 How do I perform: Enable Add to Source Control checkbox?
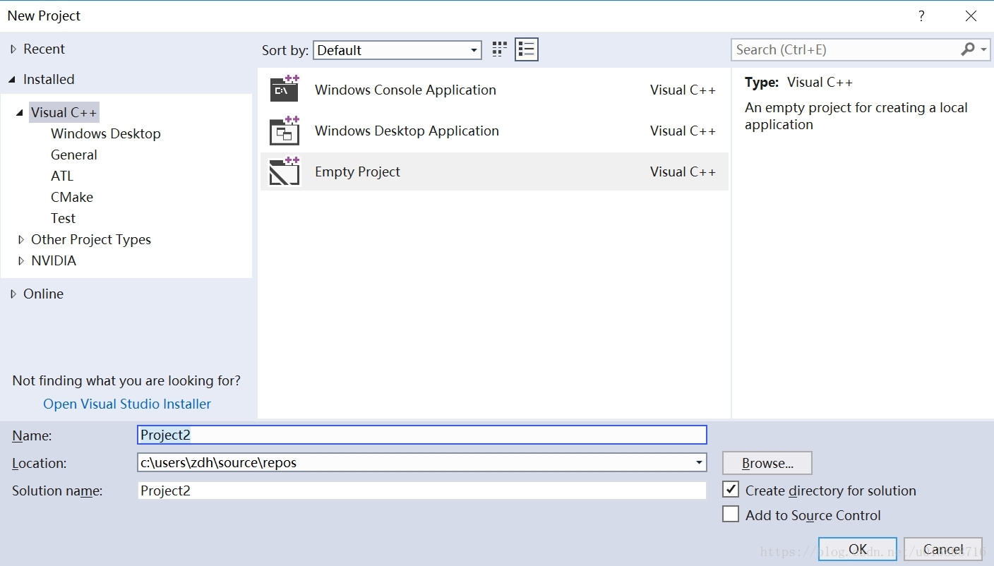pos(731,514)
